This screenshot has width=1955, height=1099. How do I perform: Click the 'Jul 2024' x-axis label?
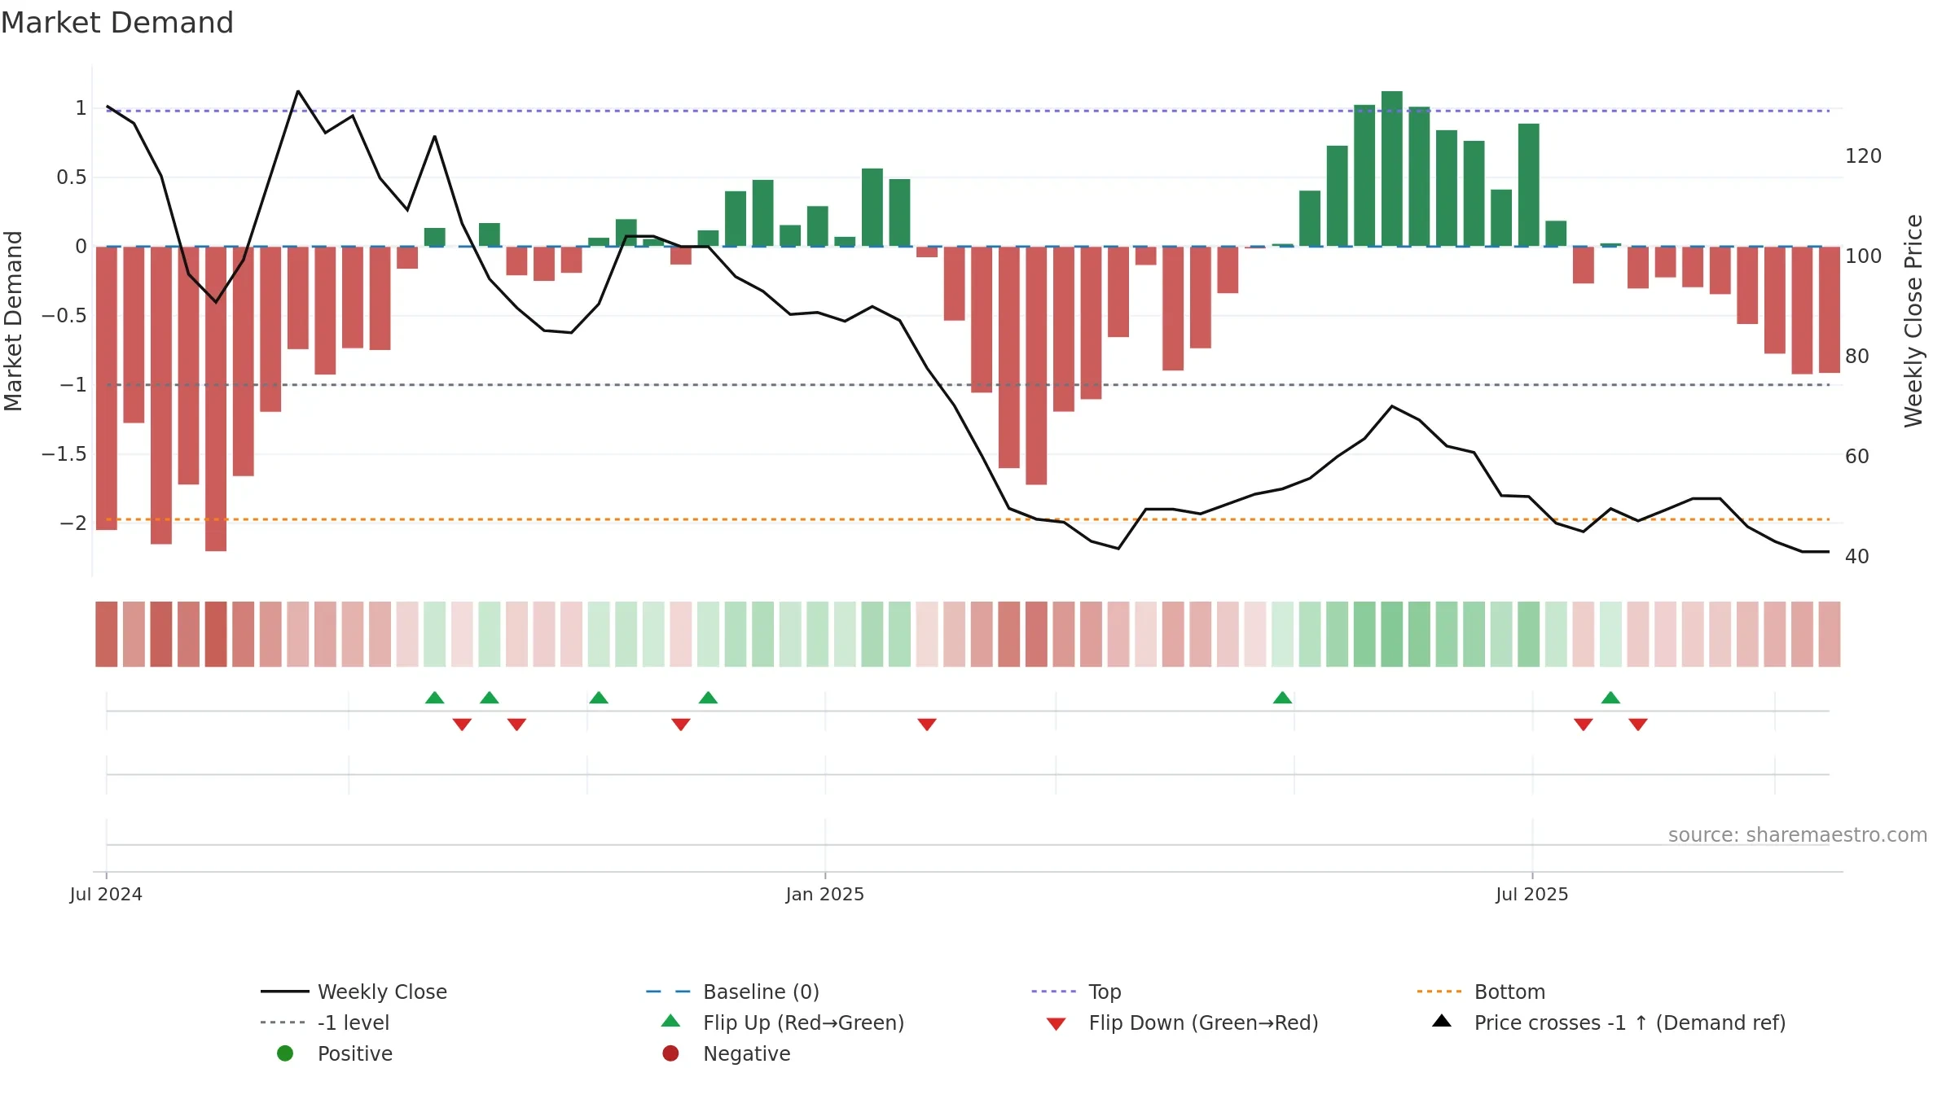(106, 895)
